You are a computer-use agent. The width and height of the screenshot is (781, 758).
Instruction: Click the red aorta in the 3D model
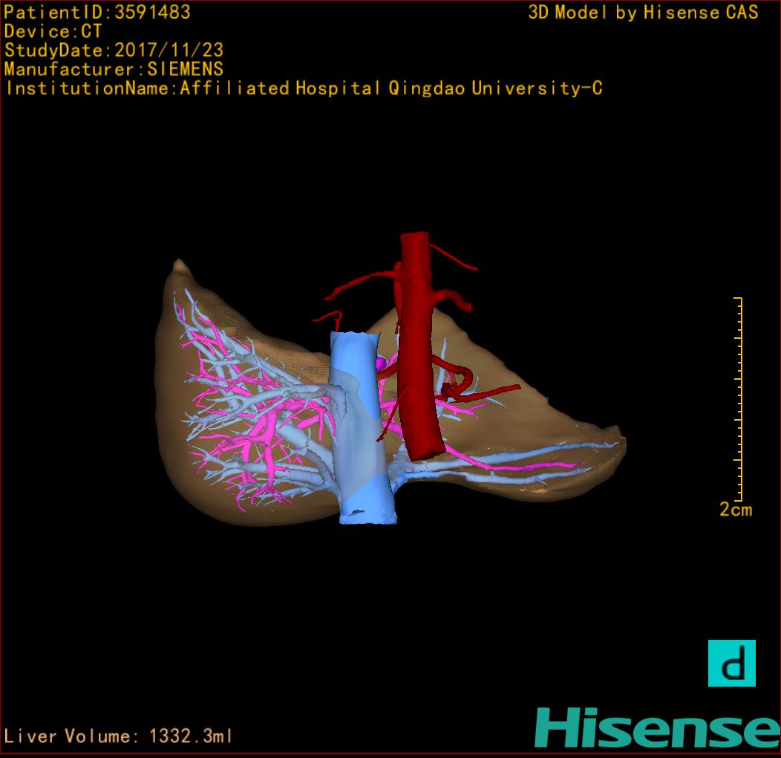(x=419, y=345)
